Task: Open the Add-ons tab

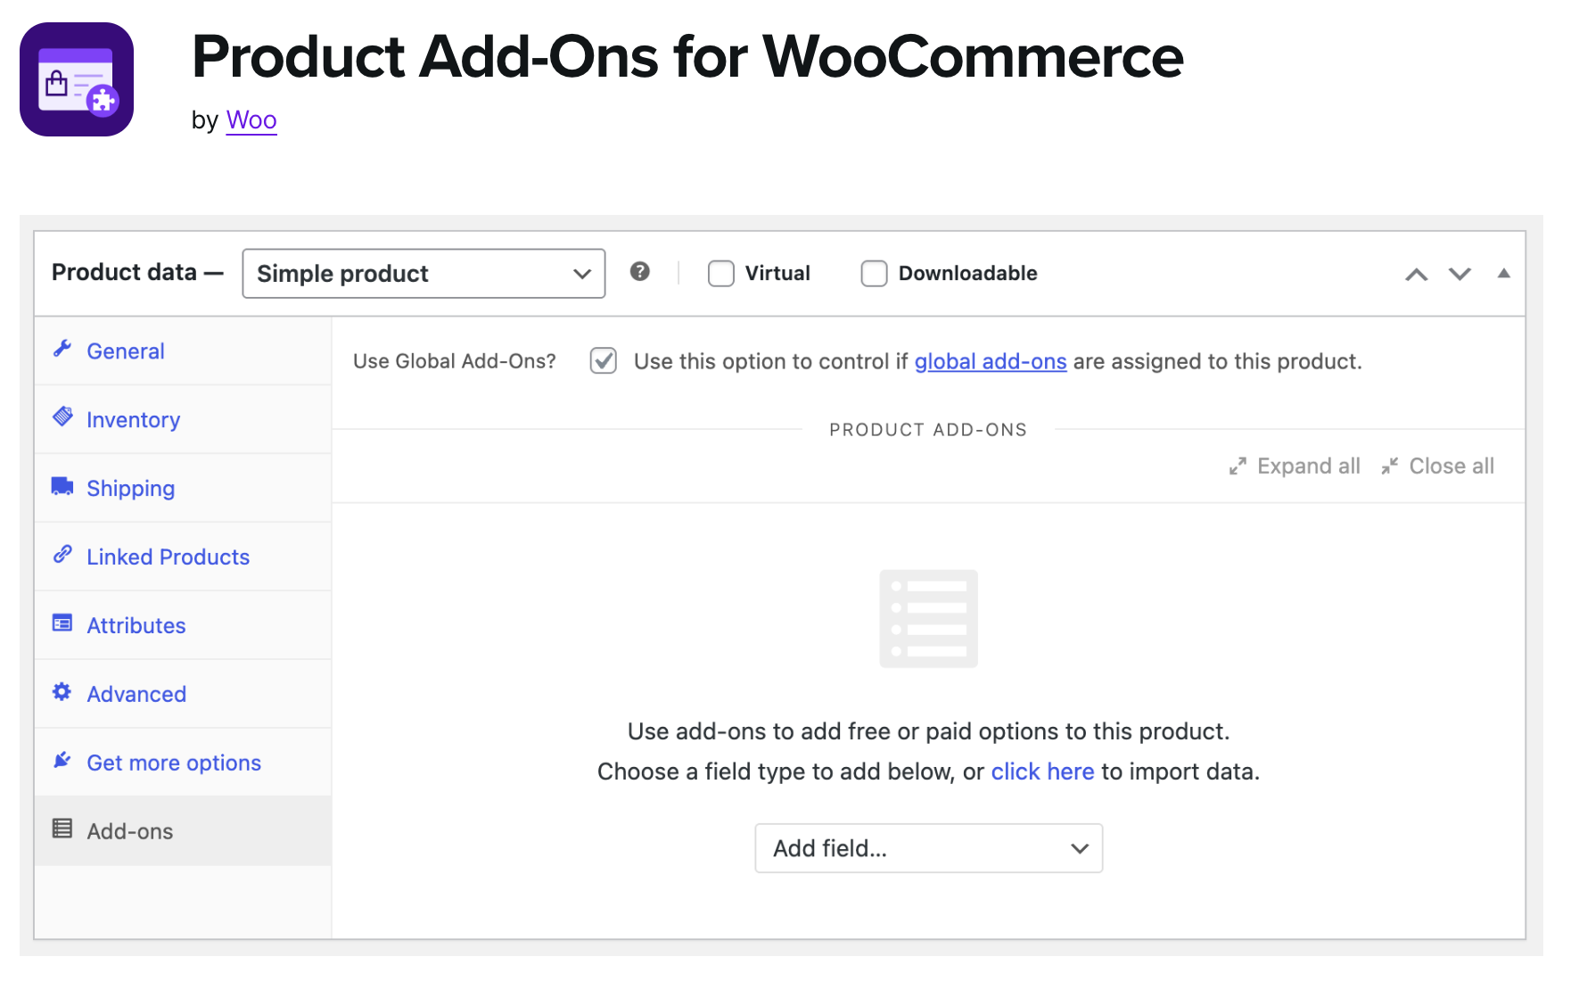Action: click(130, 831)
